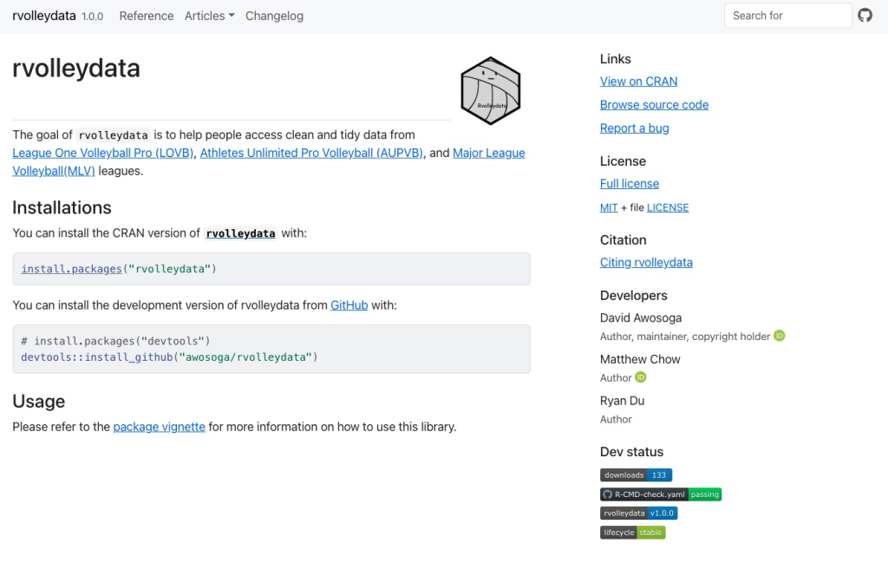Screen dimensions: 888x563
Task: Click the # install.packages("devtools") comment line
Action: [115, 341]
